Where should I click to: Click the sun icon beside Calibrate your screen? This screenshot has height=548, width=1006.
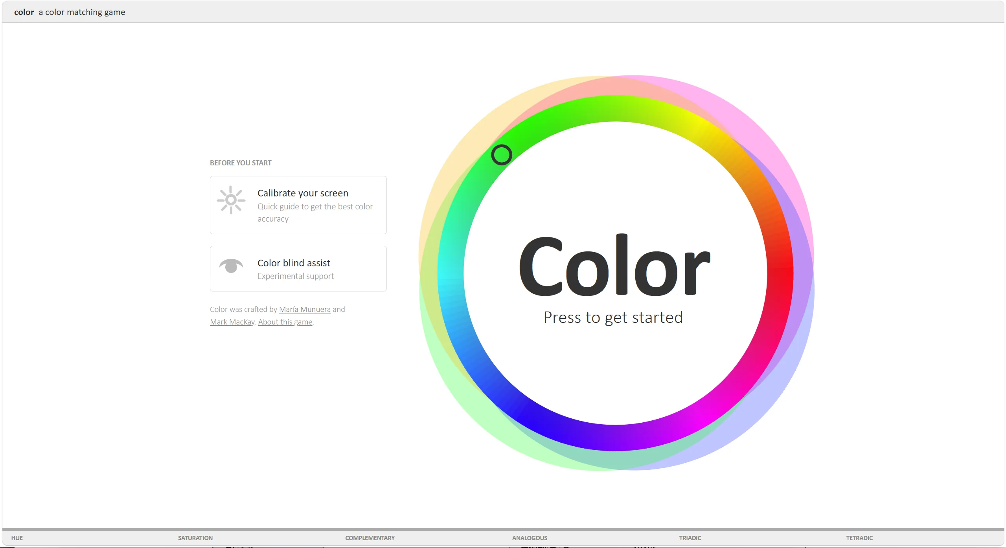coord(231,200)
